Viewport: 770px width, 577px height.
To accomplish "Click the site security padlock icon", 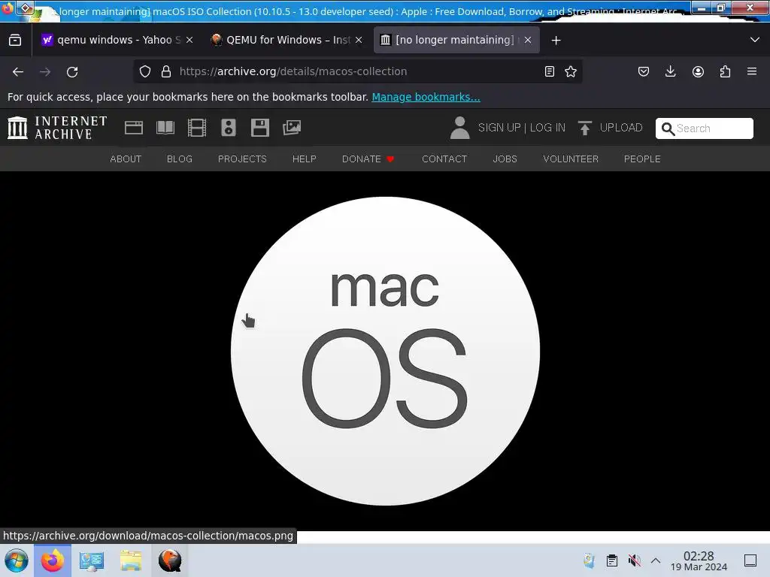I will (x=166, y=71).
